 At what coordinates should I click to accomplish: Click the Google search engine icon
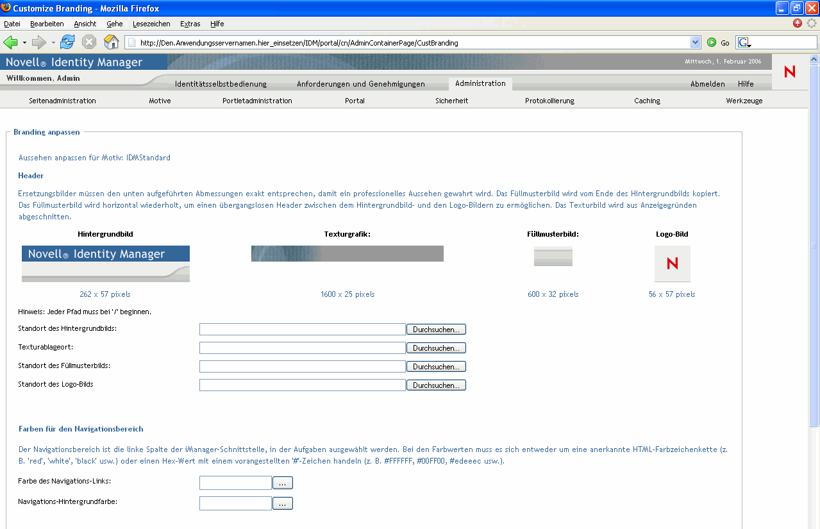click(x=744, y=42)
